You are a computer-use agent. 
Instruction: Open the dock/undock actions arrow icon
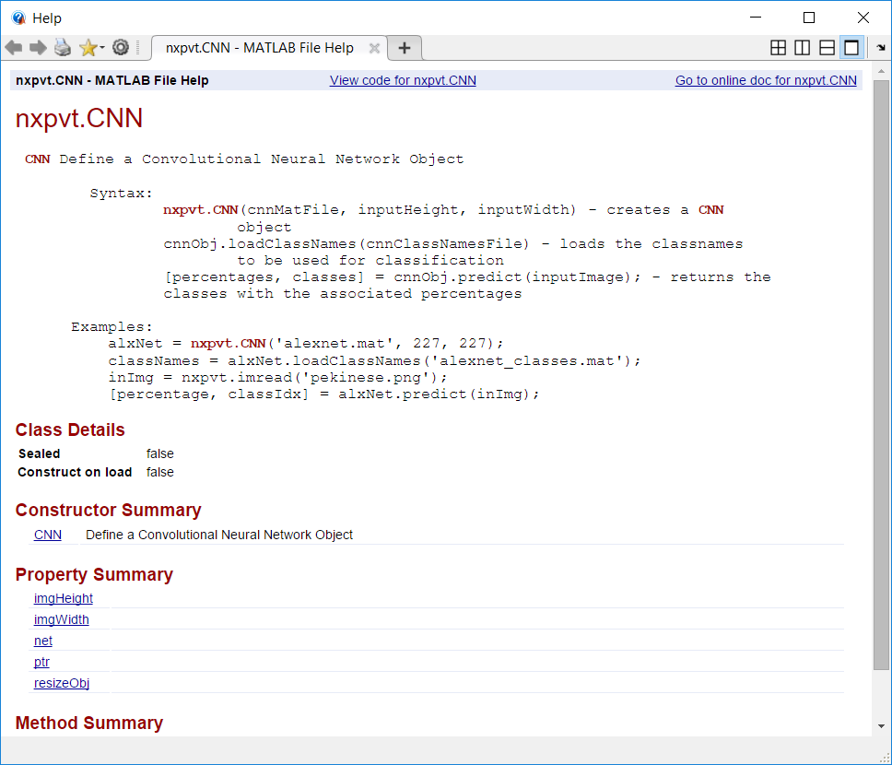(881, 48)
